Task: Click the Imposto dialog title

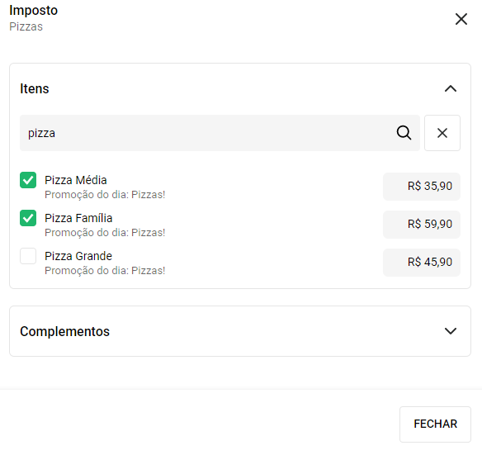Action: [x=34, y=11]
